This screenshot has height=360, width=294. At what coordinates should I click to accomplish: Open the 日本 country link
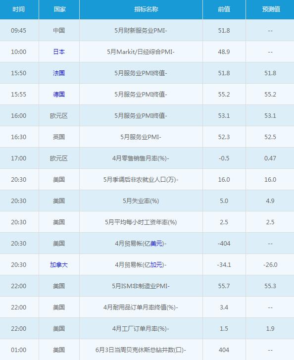[59, 52]
